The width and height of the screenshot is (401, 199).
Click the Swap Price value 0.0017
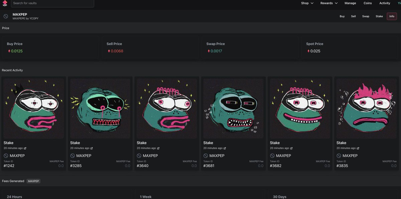[x=216, y=51]
